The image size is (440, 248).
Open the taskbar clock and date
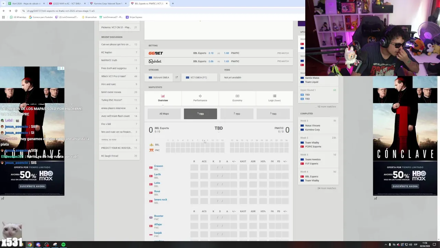pyautogui.click(x=425, y=245)
